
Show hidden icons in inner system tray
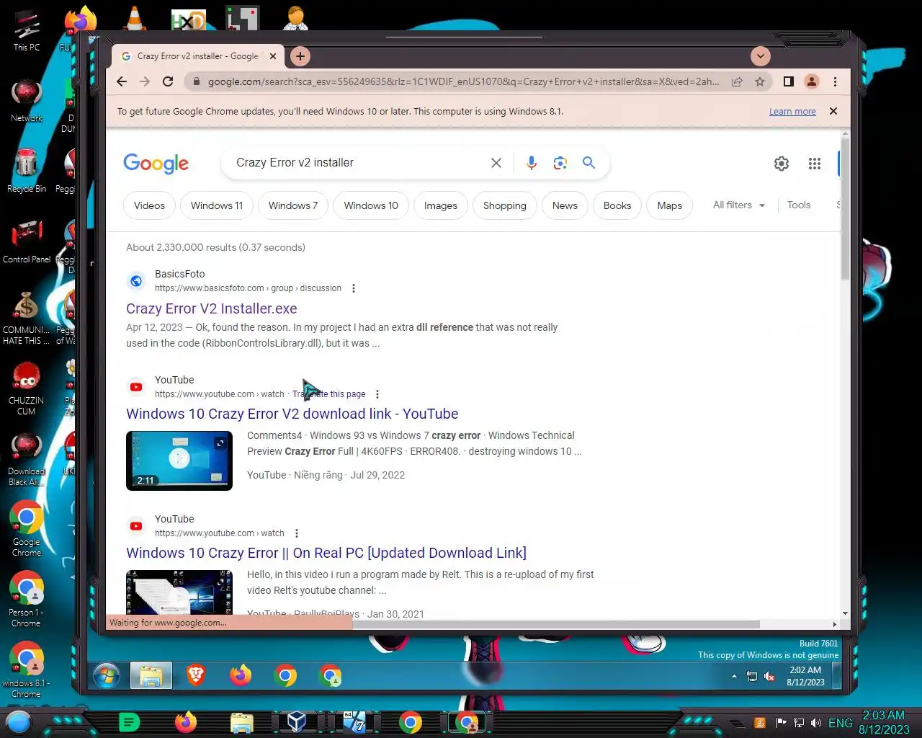(x=734, y=677)
